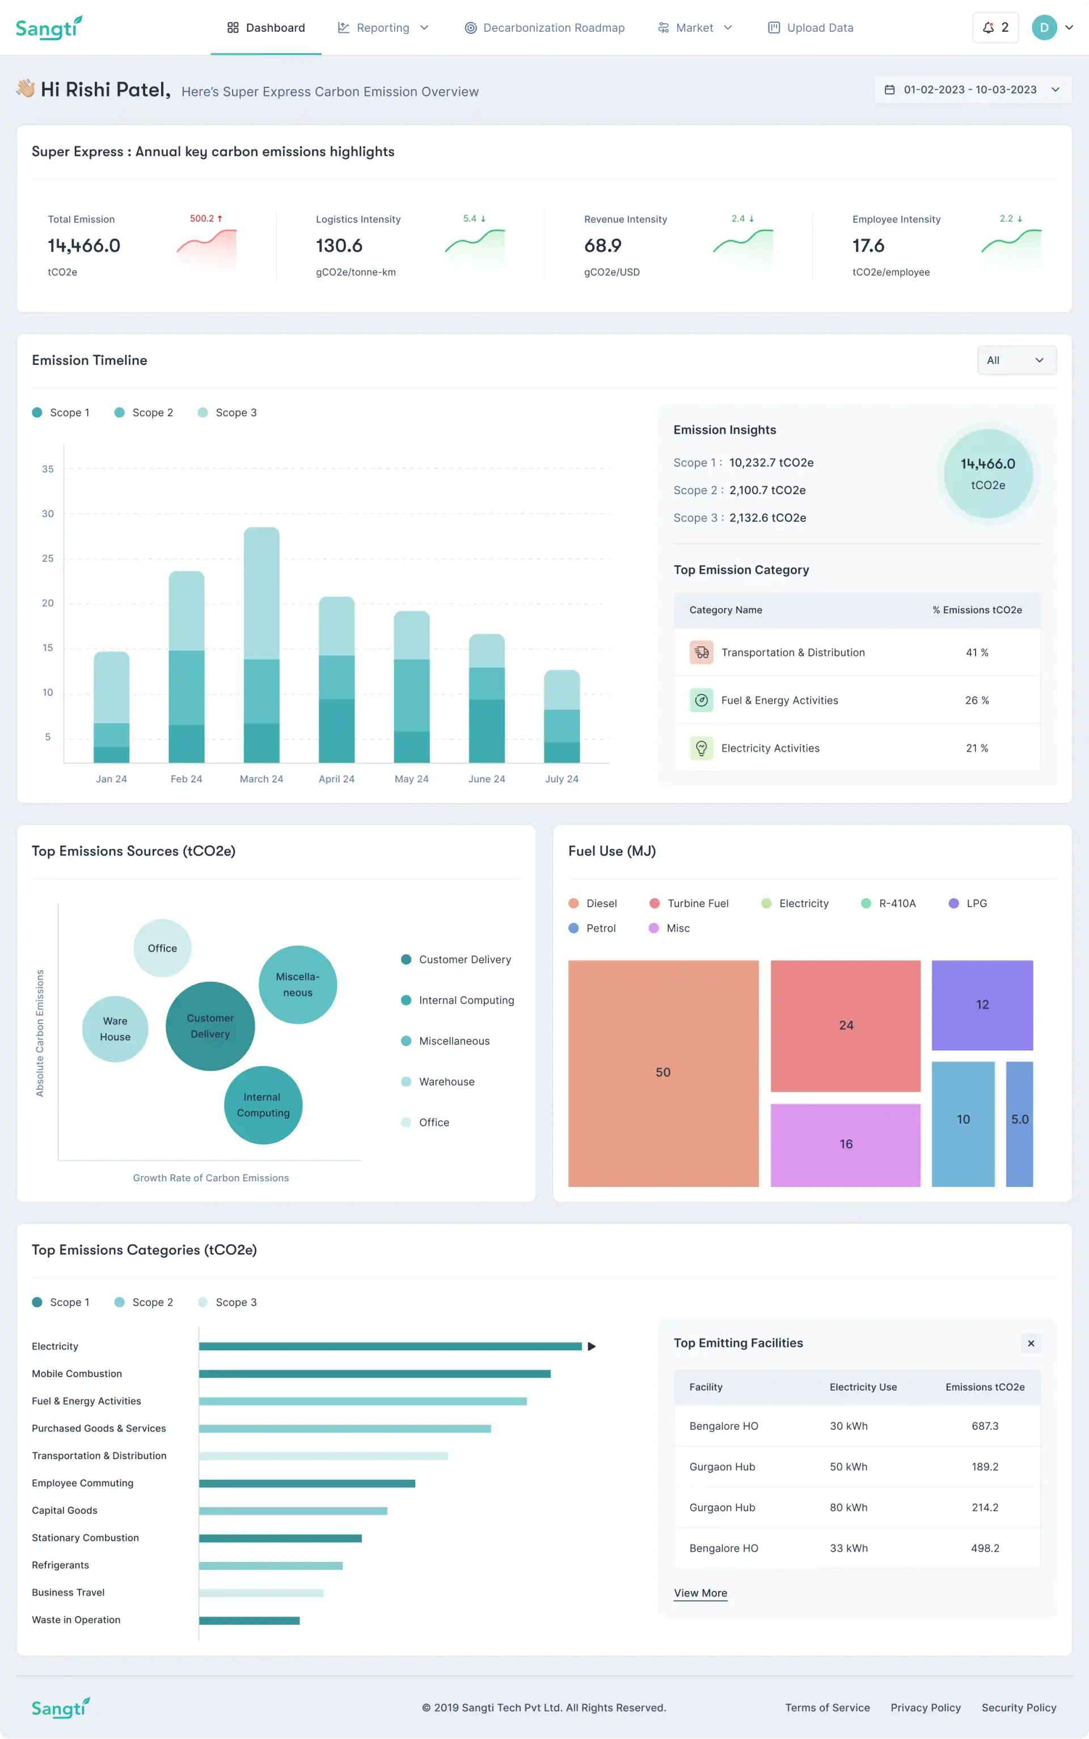Click the Customer Delivery bubble in chart
Image resolution: width=1089 pixels, height=1739 pixels.
click(x=210, y=1026)
